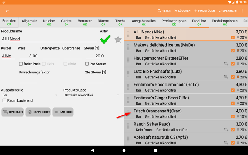Open the three-dot overflow menu
This screenshot has height=155, width=248.
tap(242, 11)
